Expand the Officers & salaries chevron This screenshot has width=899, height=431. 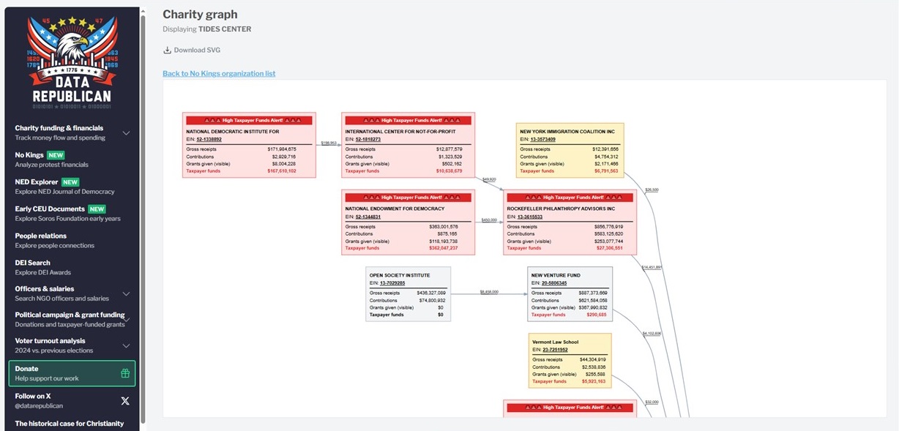[126, 293]
